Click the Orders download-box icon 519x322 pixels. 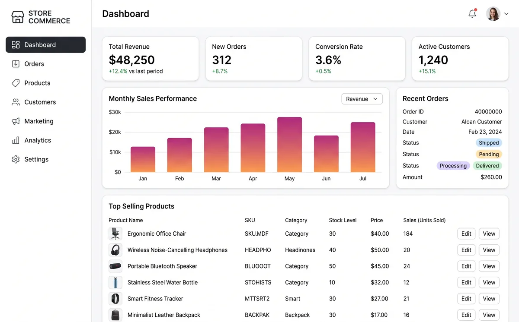coord(16,64)
